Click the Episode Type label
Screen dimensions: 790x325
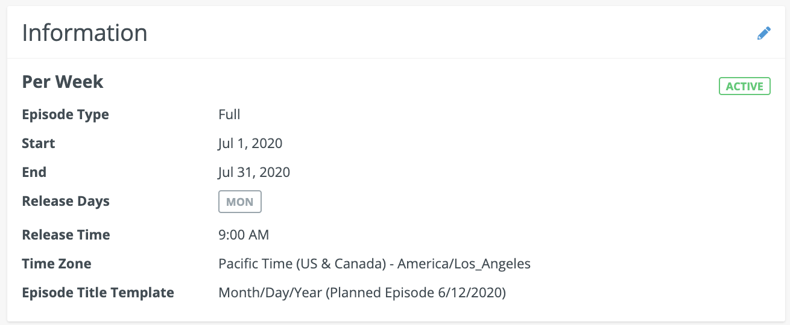tap(65, 114)
